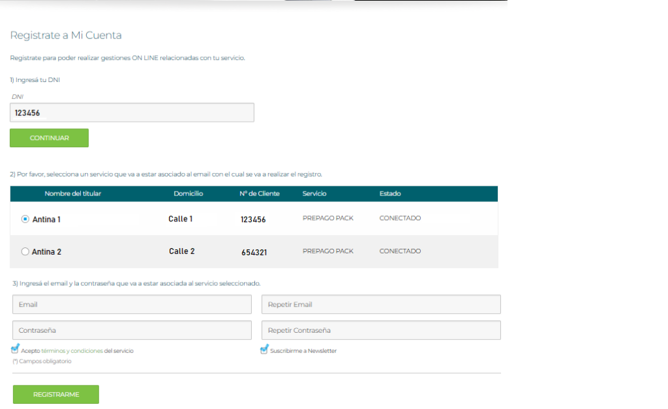Click the Calle 1 address cell
The height and width of the screenshot is (409, 668).
tap(181, 219)
